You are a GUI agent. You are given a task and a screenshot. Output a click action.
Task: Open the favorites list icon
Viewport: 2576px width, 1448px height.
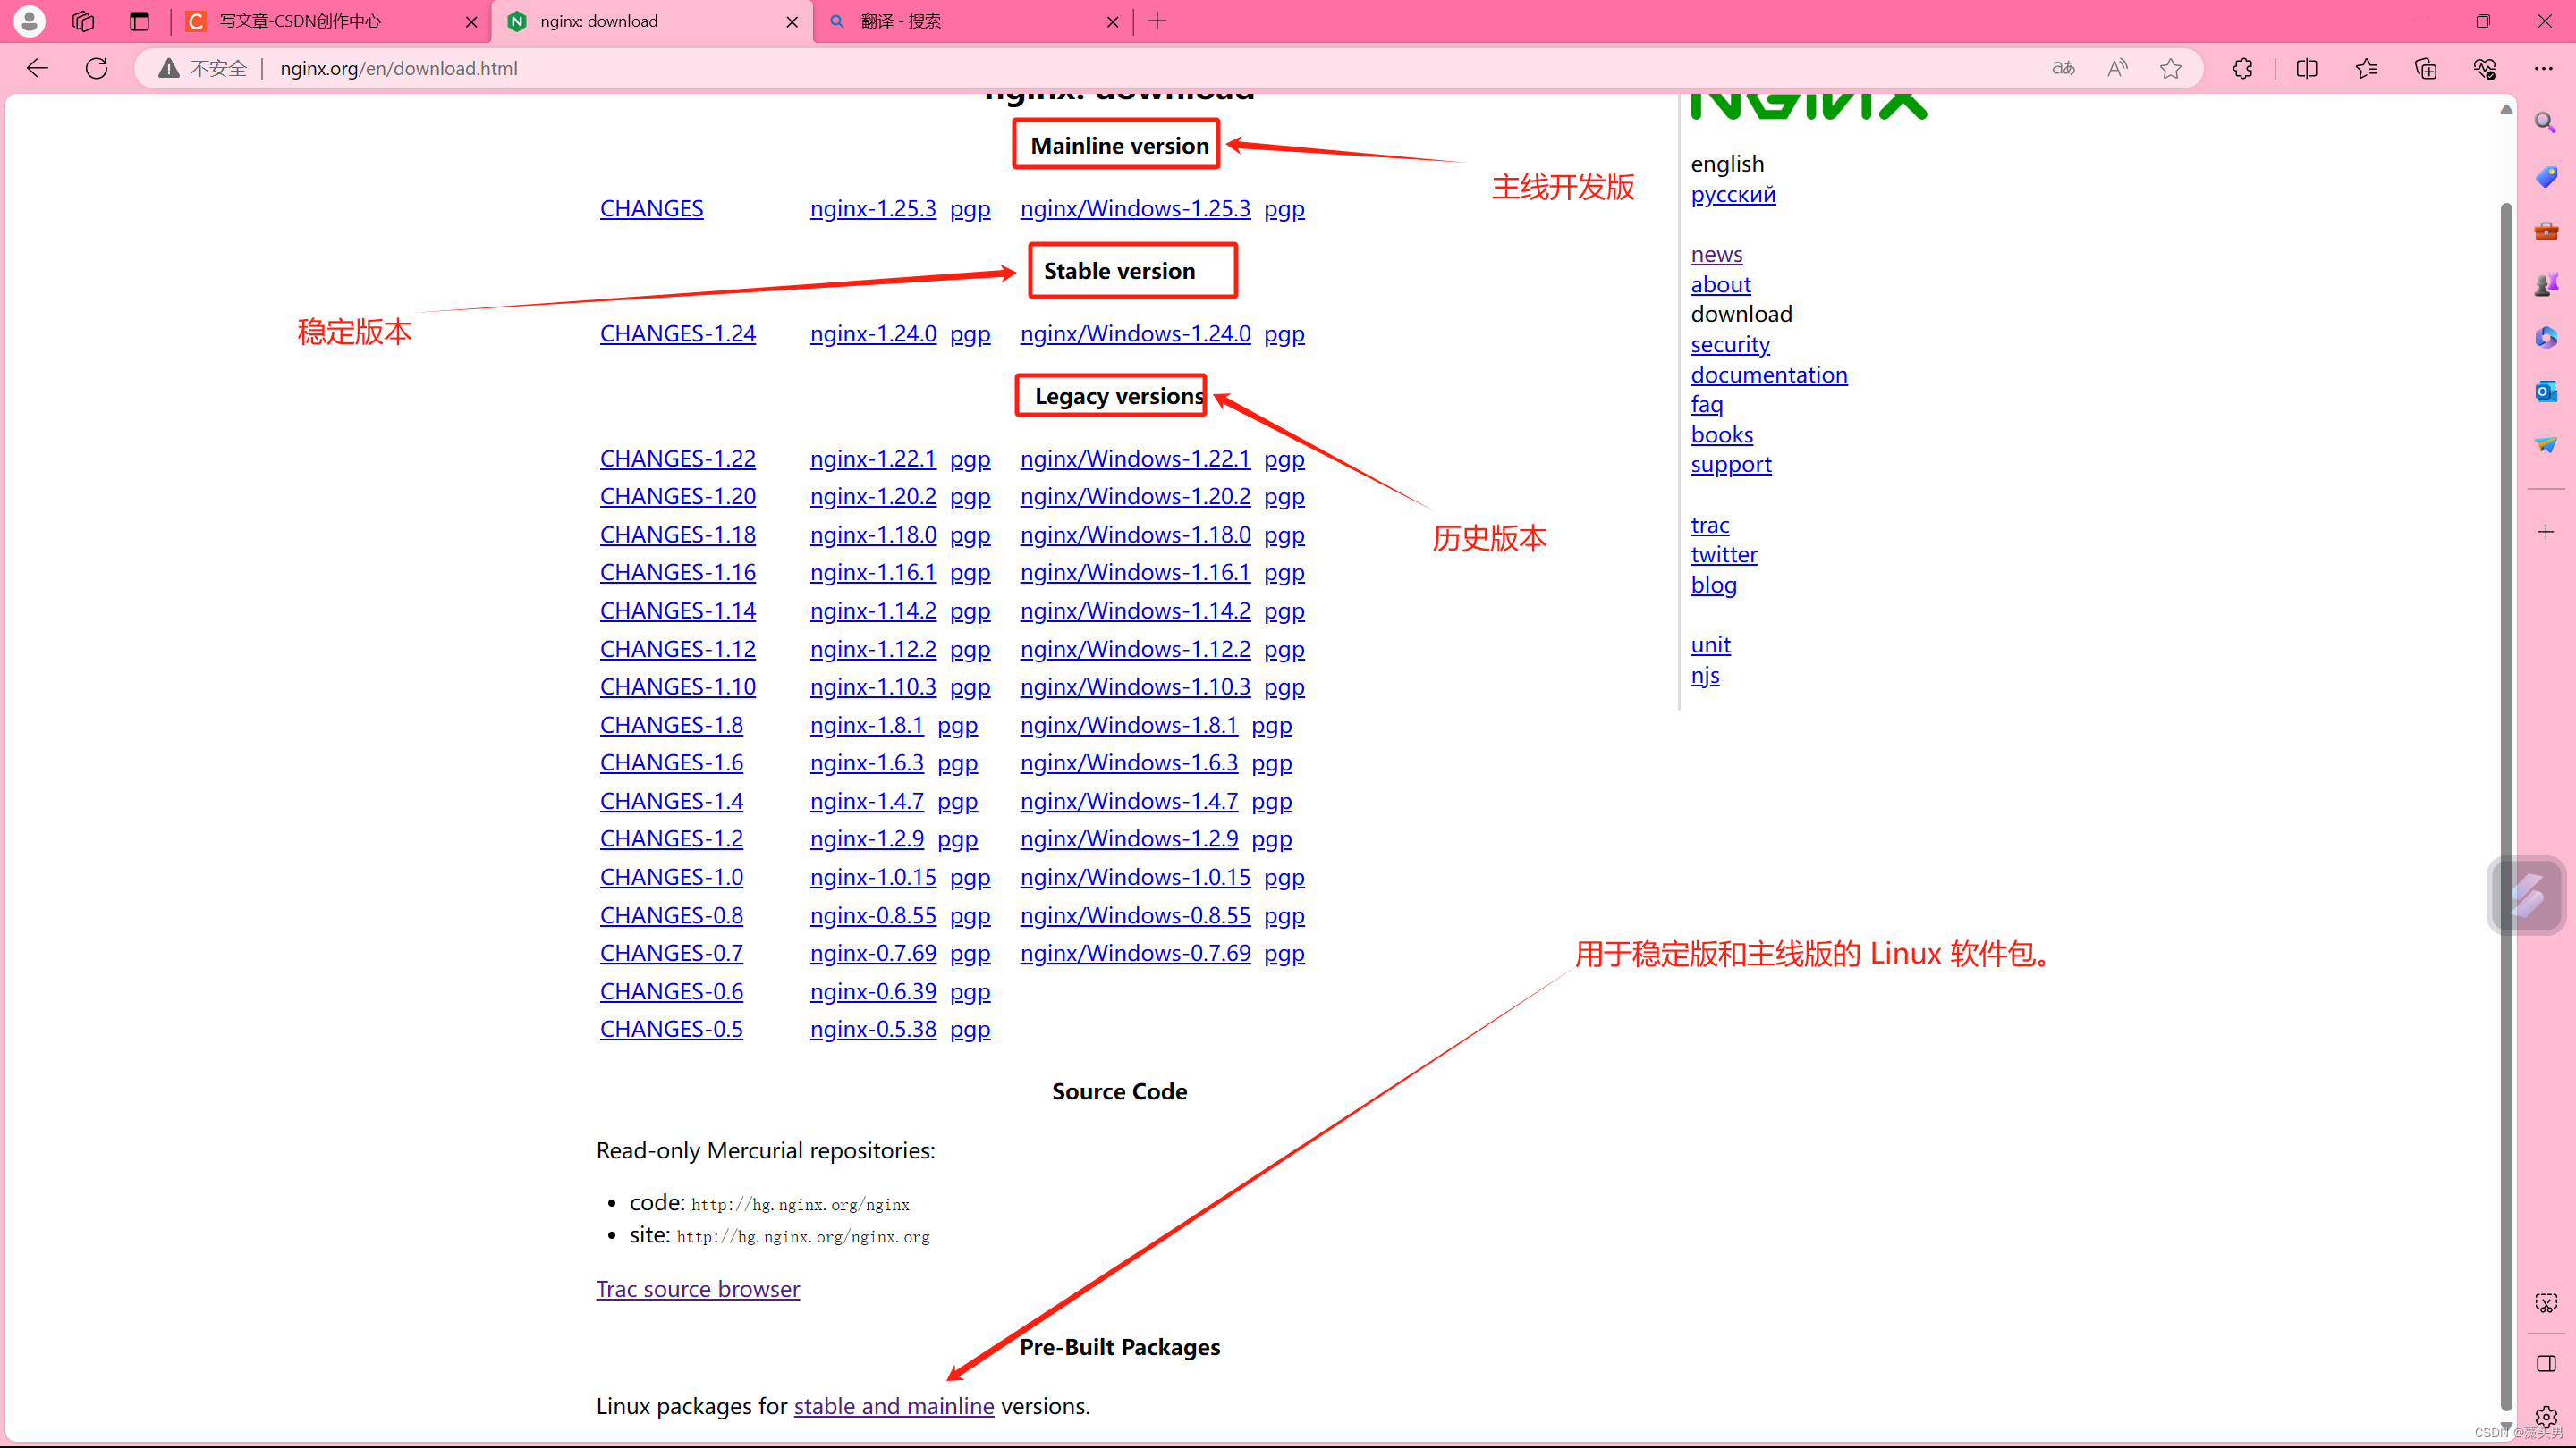click(2366, 68)
